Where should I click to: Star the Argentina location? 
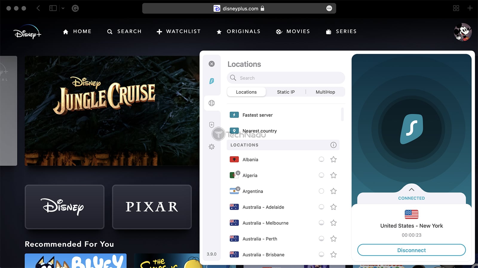point(333,191)
